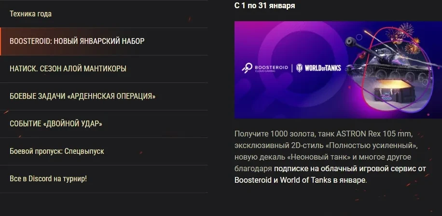Click the BOOSTEROID Cloud Gaming wordmark
Image resolution: width=442 pixels, height=216 pixels.
[x=271, y=68]
